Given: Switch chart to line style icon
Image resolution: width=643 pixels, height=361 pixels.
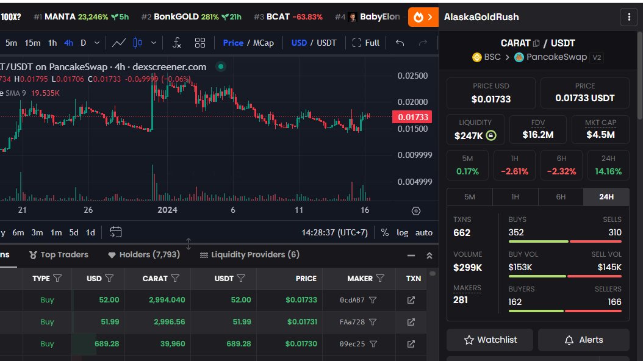Looking at the screenshot, I should coord(119,43).
